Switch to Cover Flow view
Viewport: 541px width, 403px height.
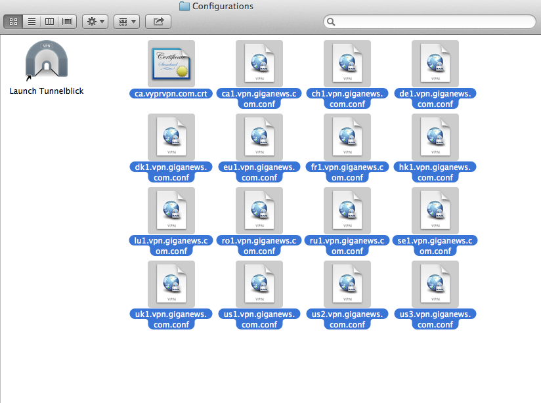67,22
